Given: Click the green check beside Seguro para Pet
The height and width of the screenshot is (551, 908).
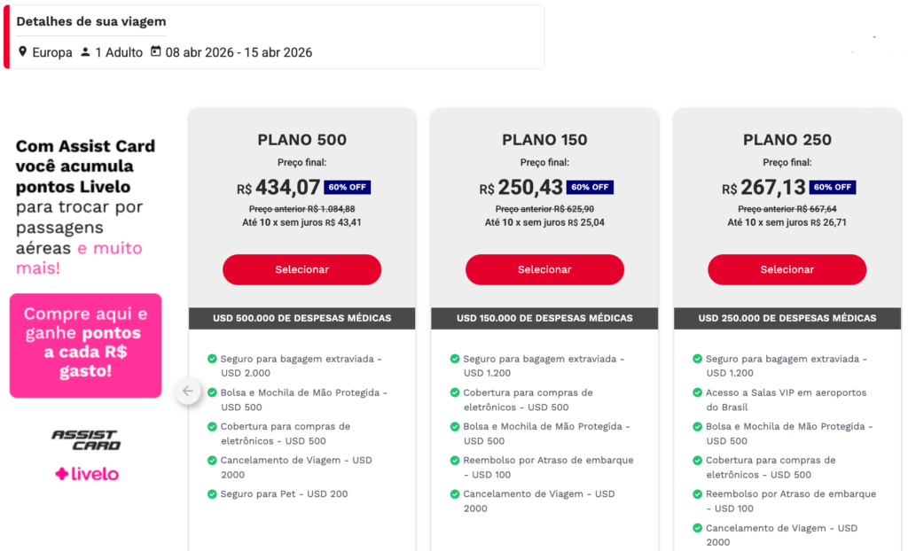Looking at the screenshot, I should [212, 494].
